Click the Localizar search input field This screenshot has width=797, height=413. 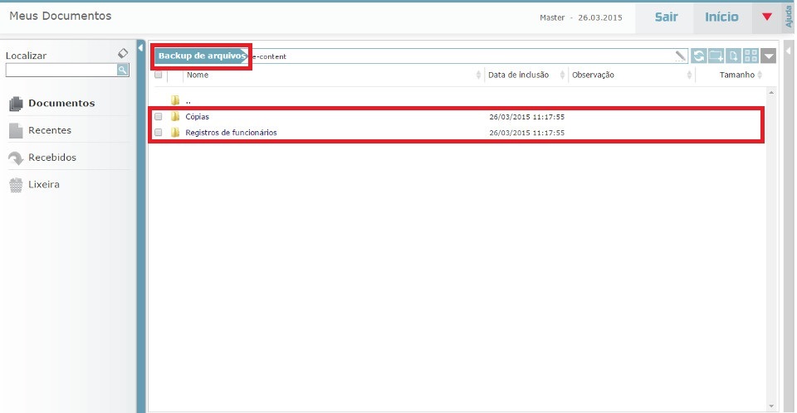(x=61, y=70)
